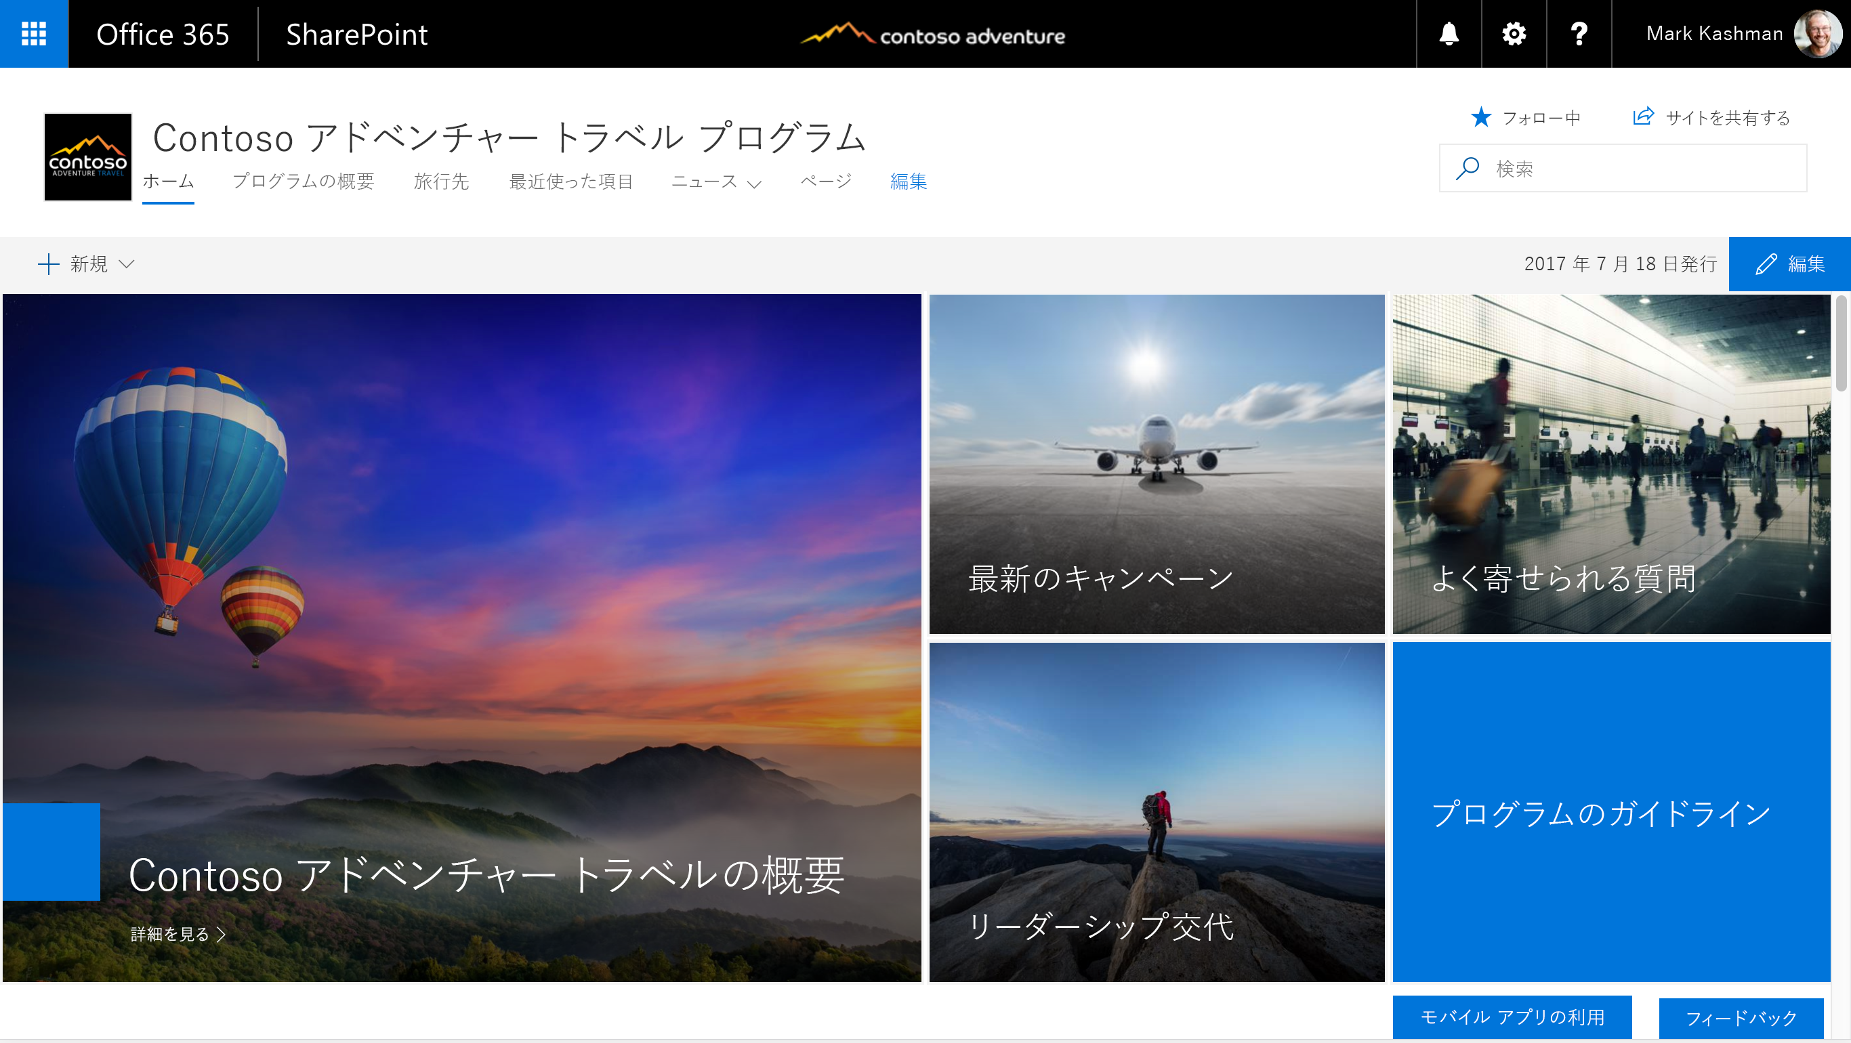1851x1043 pixels.
Task: Click the Office 365 waffle menu icon
Action: [x=33, y=35]
